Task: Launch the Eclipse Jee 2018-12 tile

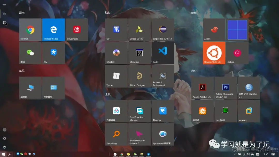Action: click(163, 30)
